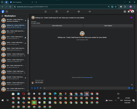The image size is (137, 109).
Task: Open the zoom magnifier icon in address bar
Action: [x=109, y=7]
